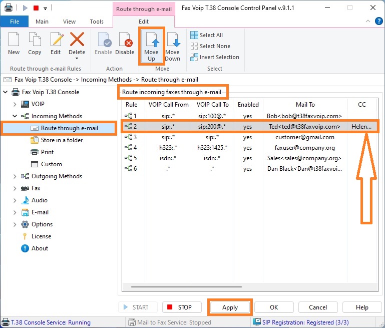Screen dimensions: 385x328
Task: Switch to the View ribbon tab
Action: pyautogui.click(x=69, y=22)
